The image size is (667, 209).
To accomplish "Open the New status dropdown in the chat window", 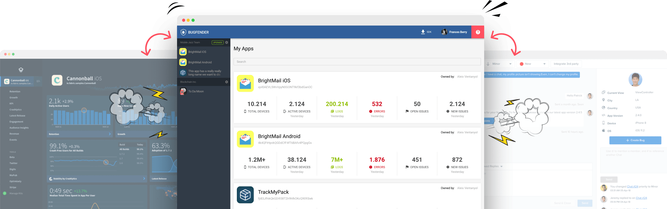I will click(533, 64).
